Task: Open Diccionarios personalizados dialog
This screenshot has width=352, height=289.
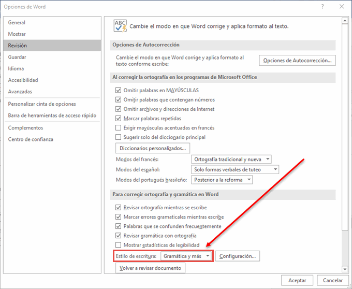Action: (x=152, y=148)
